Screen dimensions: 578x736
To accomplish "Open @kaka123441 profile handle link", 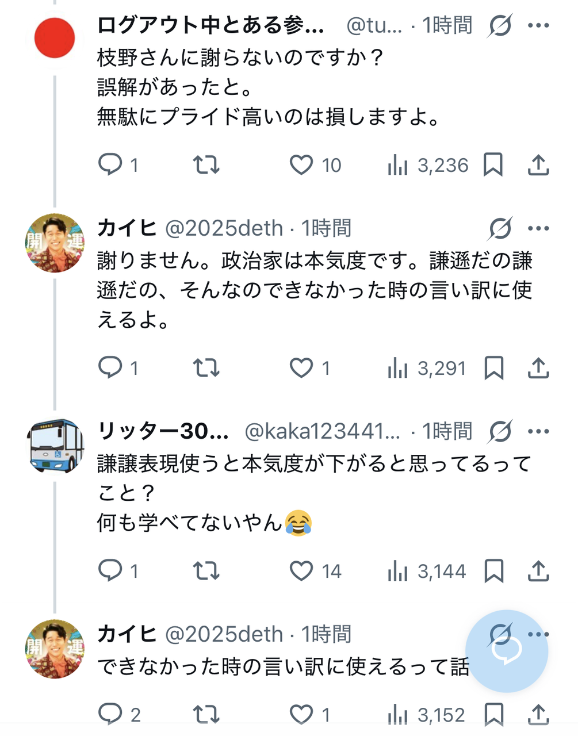I will (322, 431).
